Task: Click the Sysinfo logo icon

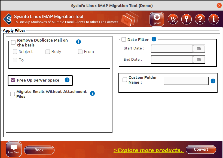Action: click(x=8, y=19)
